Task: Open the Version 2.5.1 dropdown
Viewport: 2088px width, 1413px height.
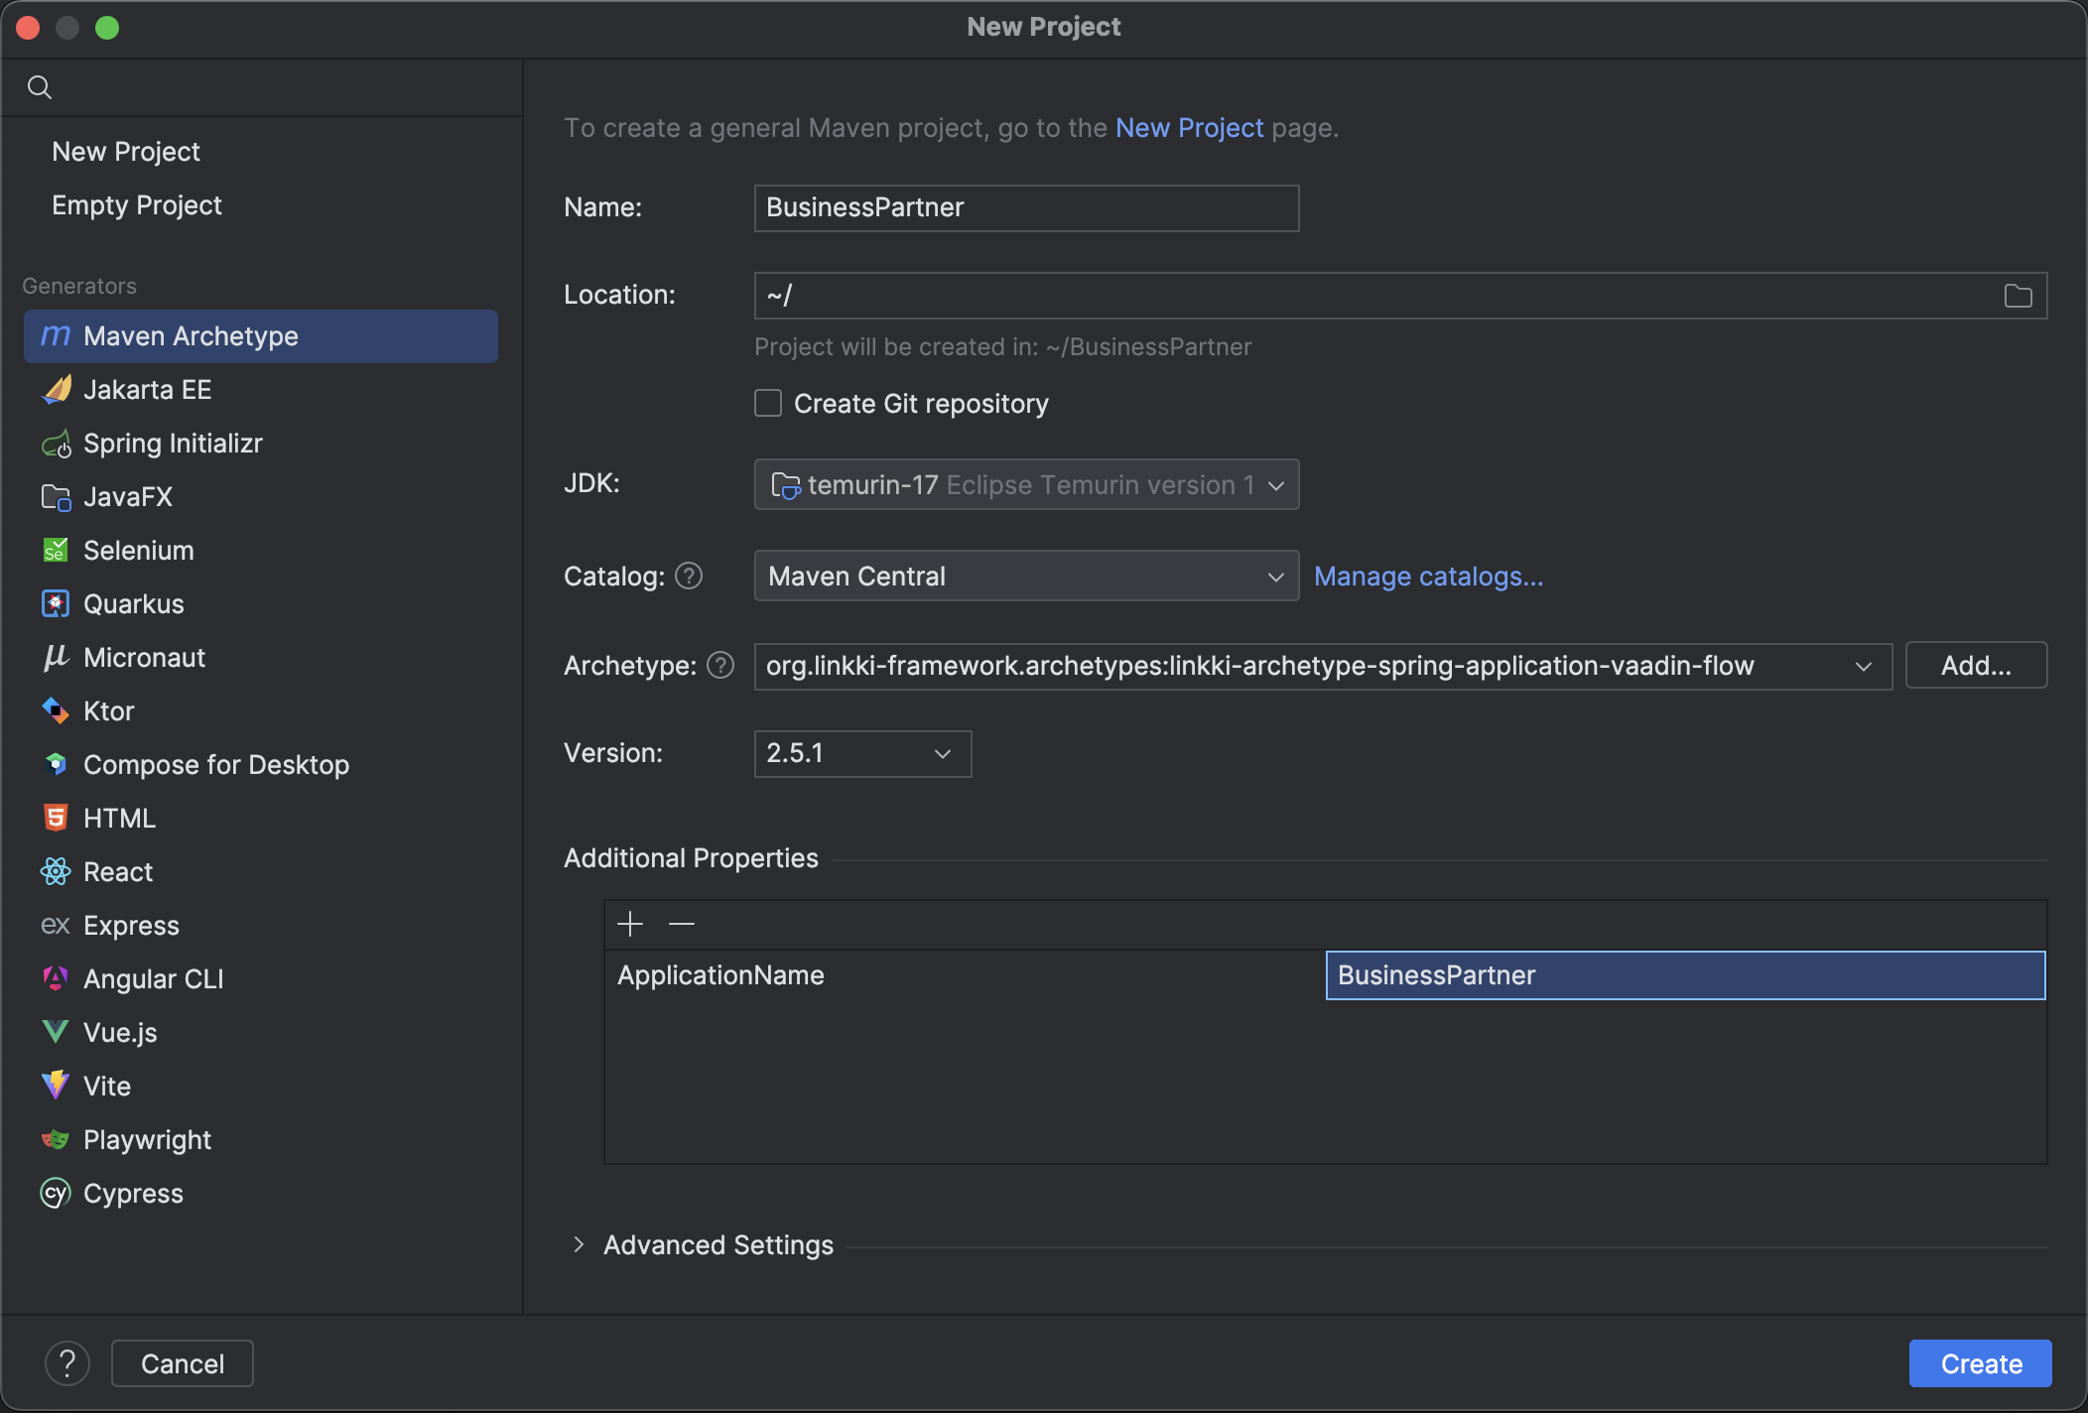Action: (x=862, y=754)
